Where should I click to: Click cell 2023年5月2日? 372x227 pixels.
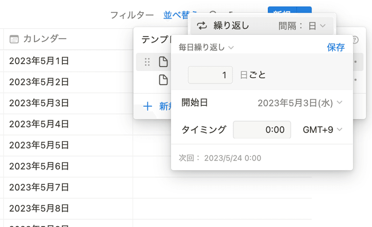point(68,82)
